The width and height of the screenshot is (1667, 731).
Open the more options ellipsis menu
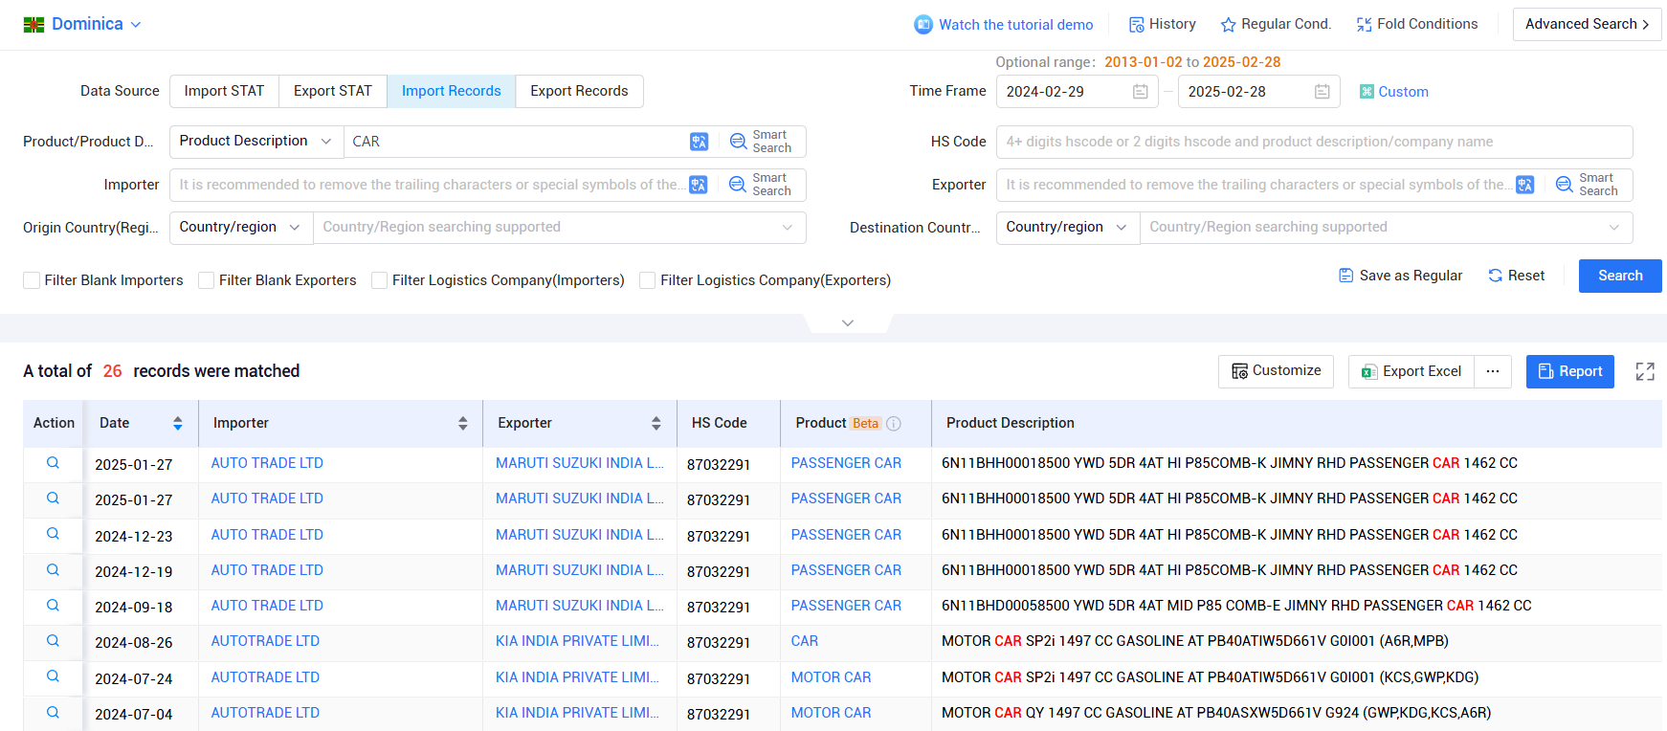pyautogui.click(x=1493, y=371)
